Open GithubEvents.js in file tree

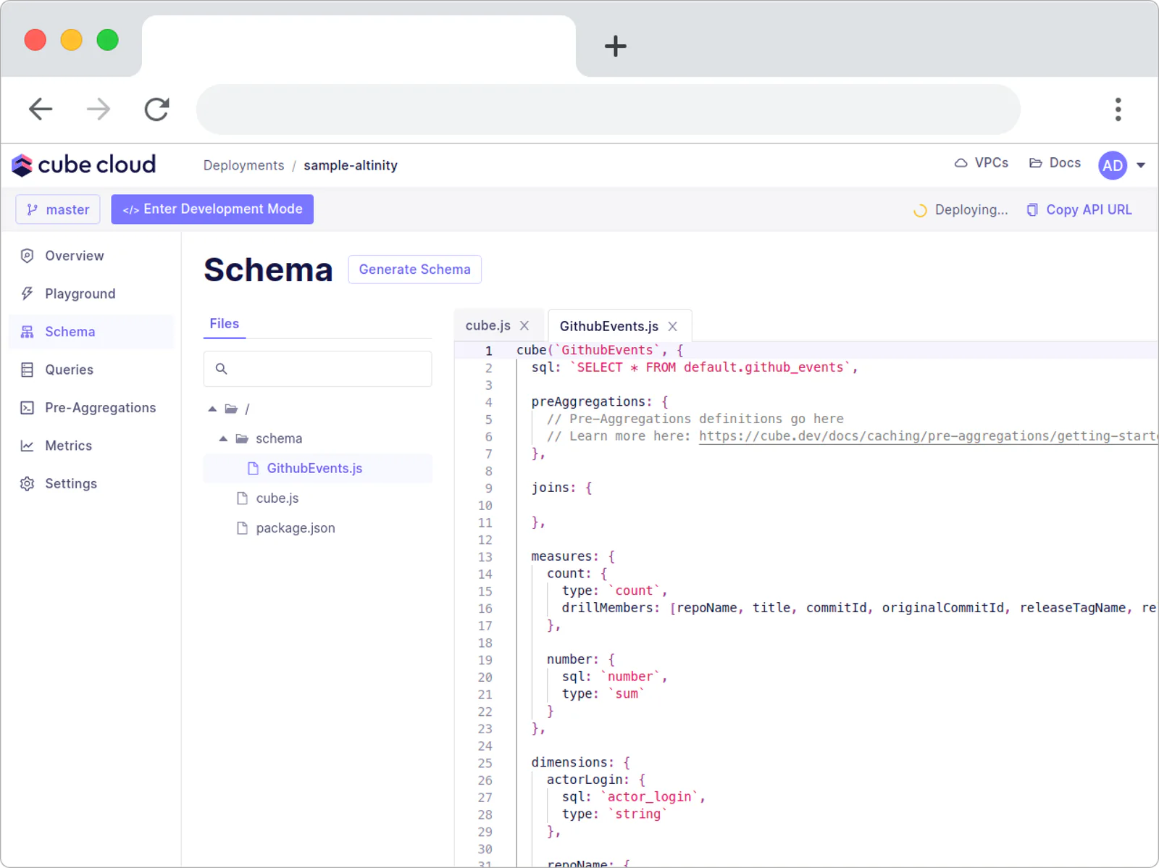tap(314, 468)
